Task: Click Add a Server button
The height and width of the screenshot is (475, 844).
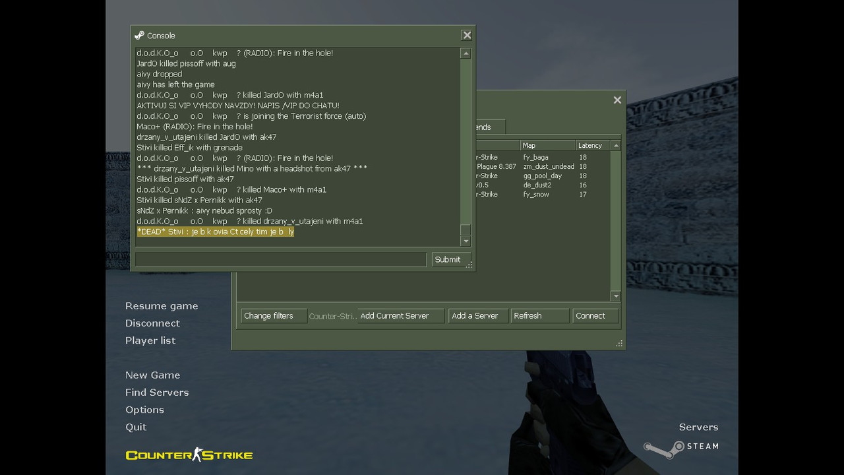Action: (478, 316)
